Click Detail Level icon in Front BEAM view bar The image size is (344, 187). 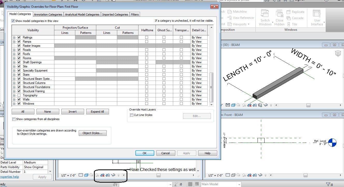click(228, 175)
